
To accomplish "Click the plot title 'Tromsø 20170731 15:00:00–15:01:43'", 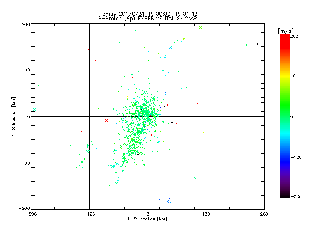I will point(147,14).
